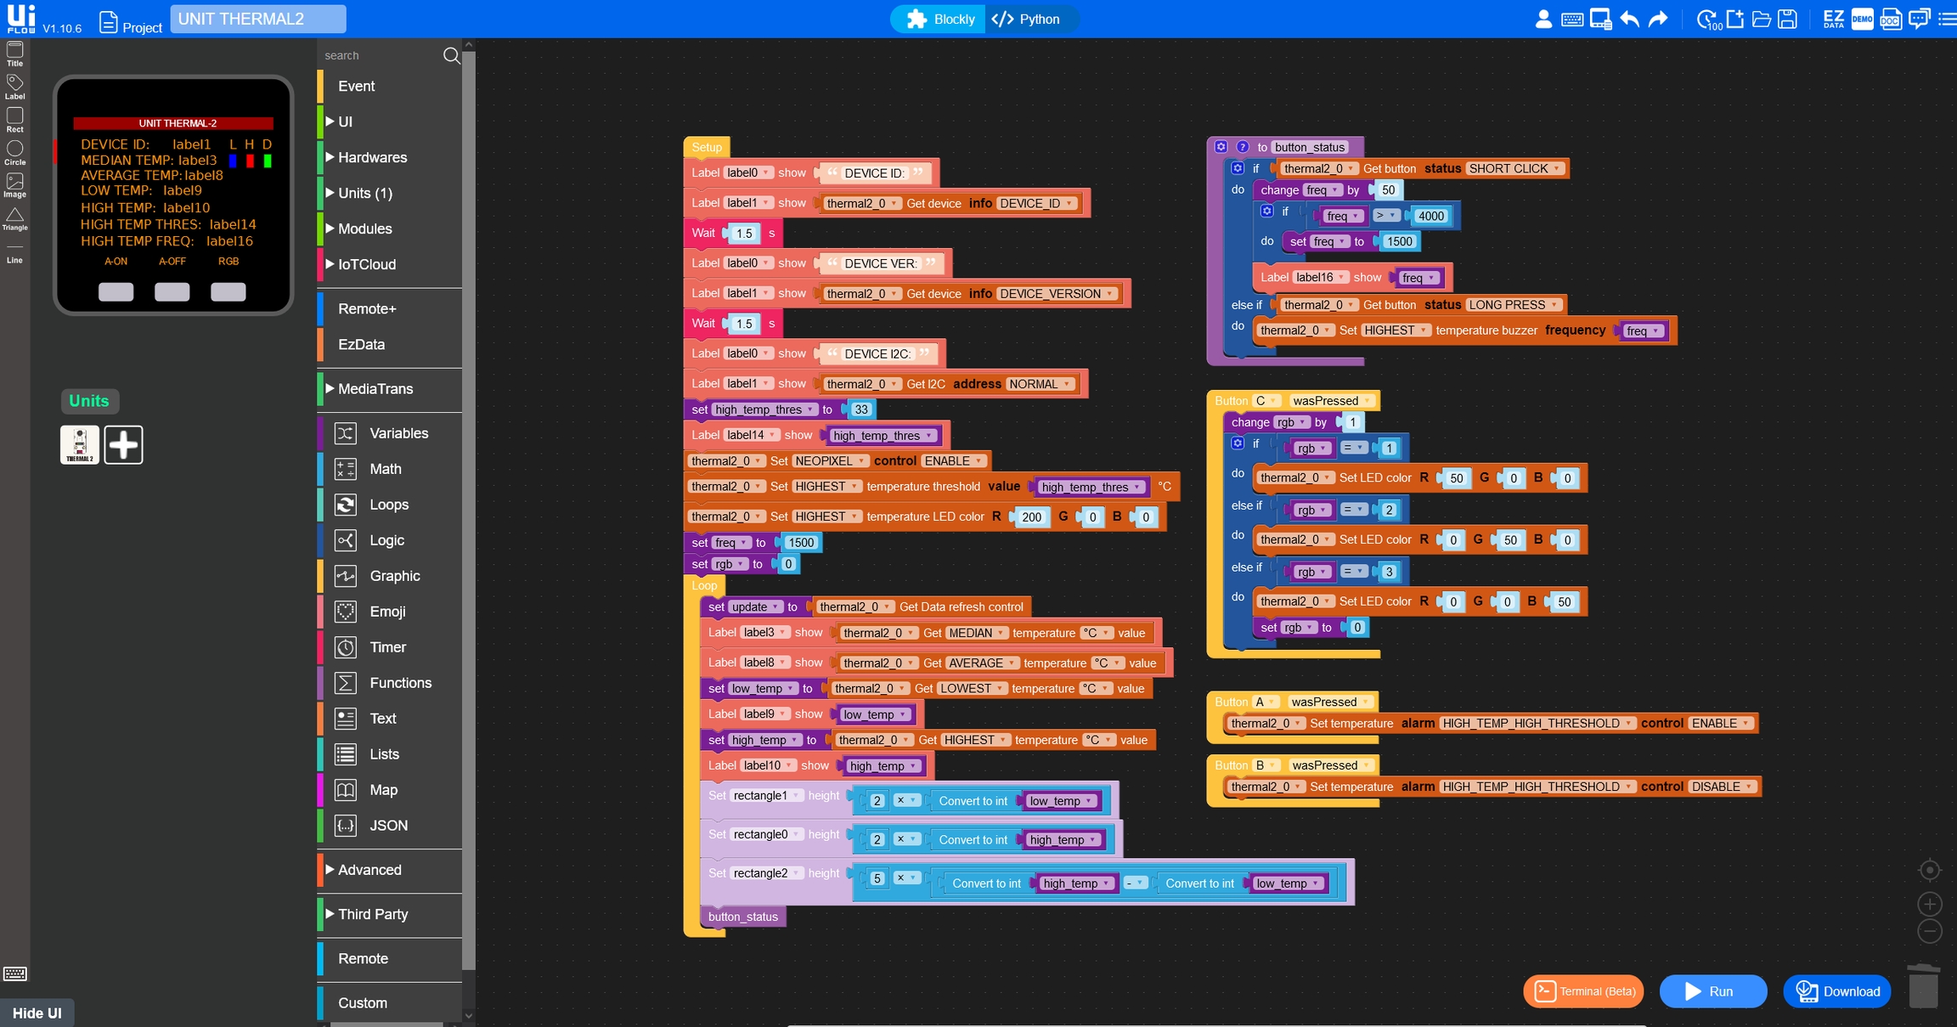Click the DEMO examples icon
1957x1027 pixels.
[1862, 19]
